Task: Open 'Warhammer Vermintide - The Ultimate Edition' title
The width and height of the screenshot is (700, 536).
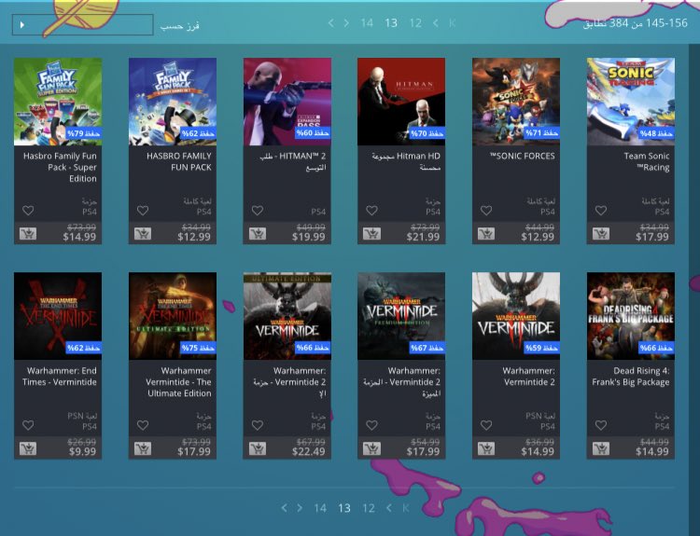Action: (x=178, y=381)
